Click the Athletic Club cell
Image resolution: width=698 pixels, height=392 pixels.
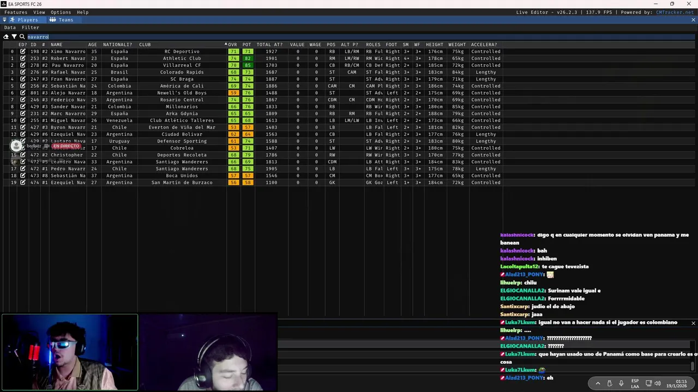point(182,58)
